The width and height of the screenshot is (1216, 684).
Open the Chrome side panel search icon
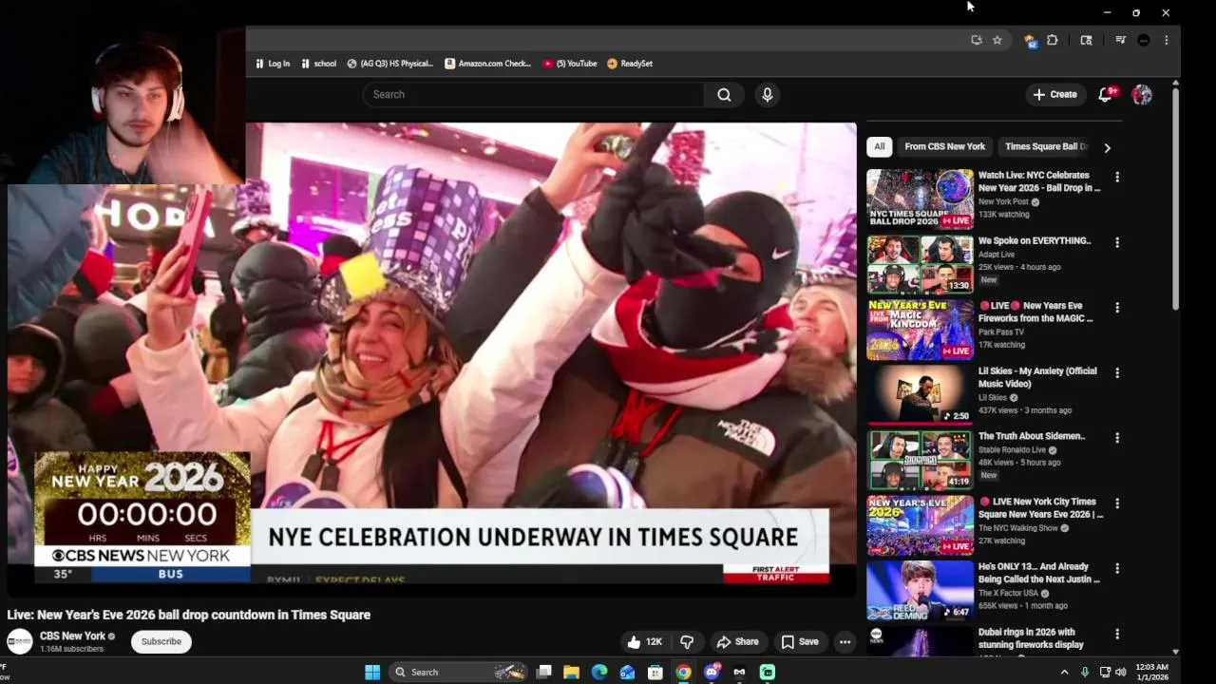(x=1087, y=40)
